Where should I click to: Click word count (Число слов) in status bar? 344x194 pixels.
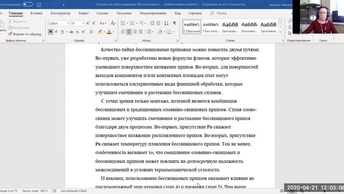[34, 191]
